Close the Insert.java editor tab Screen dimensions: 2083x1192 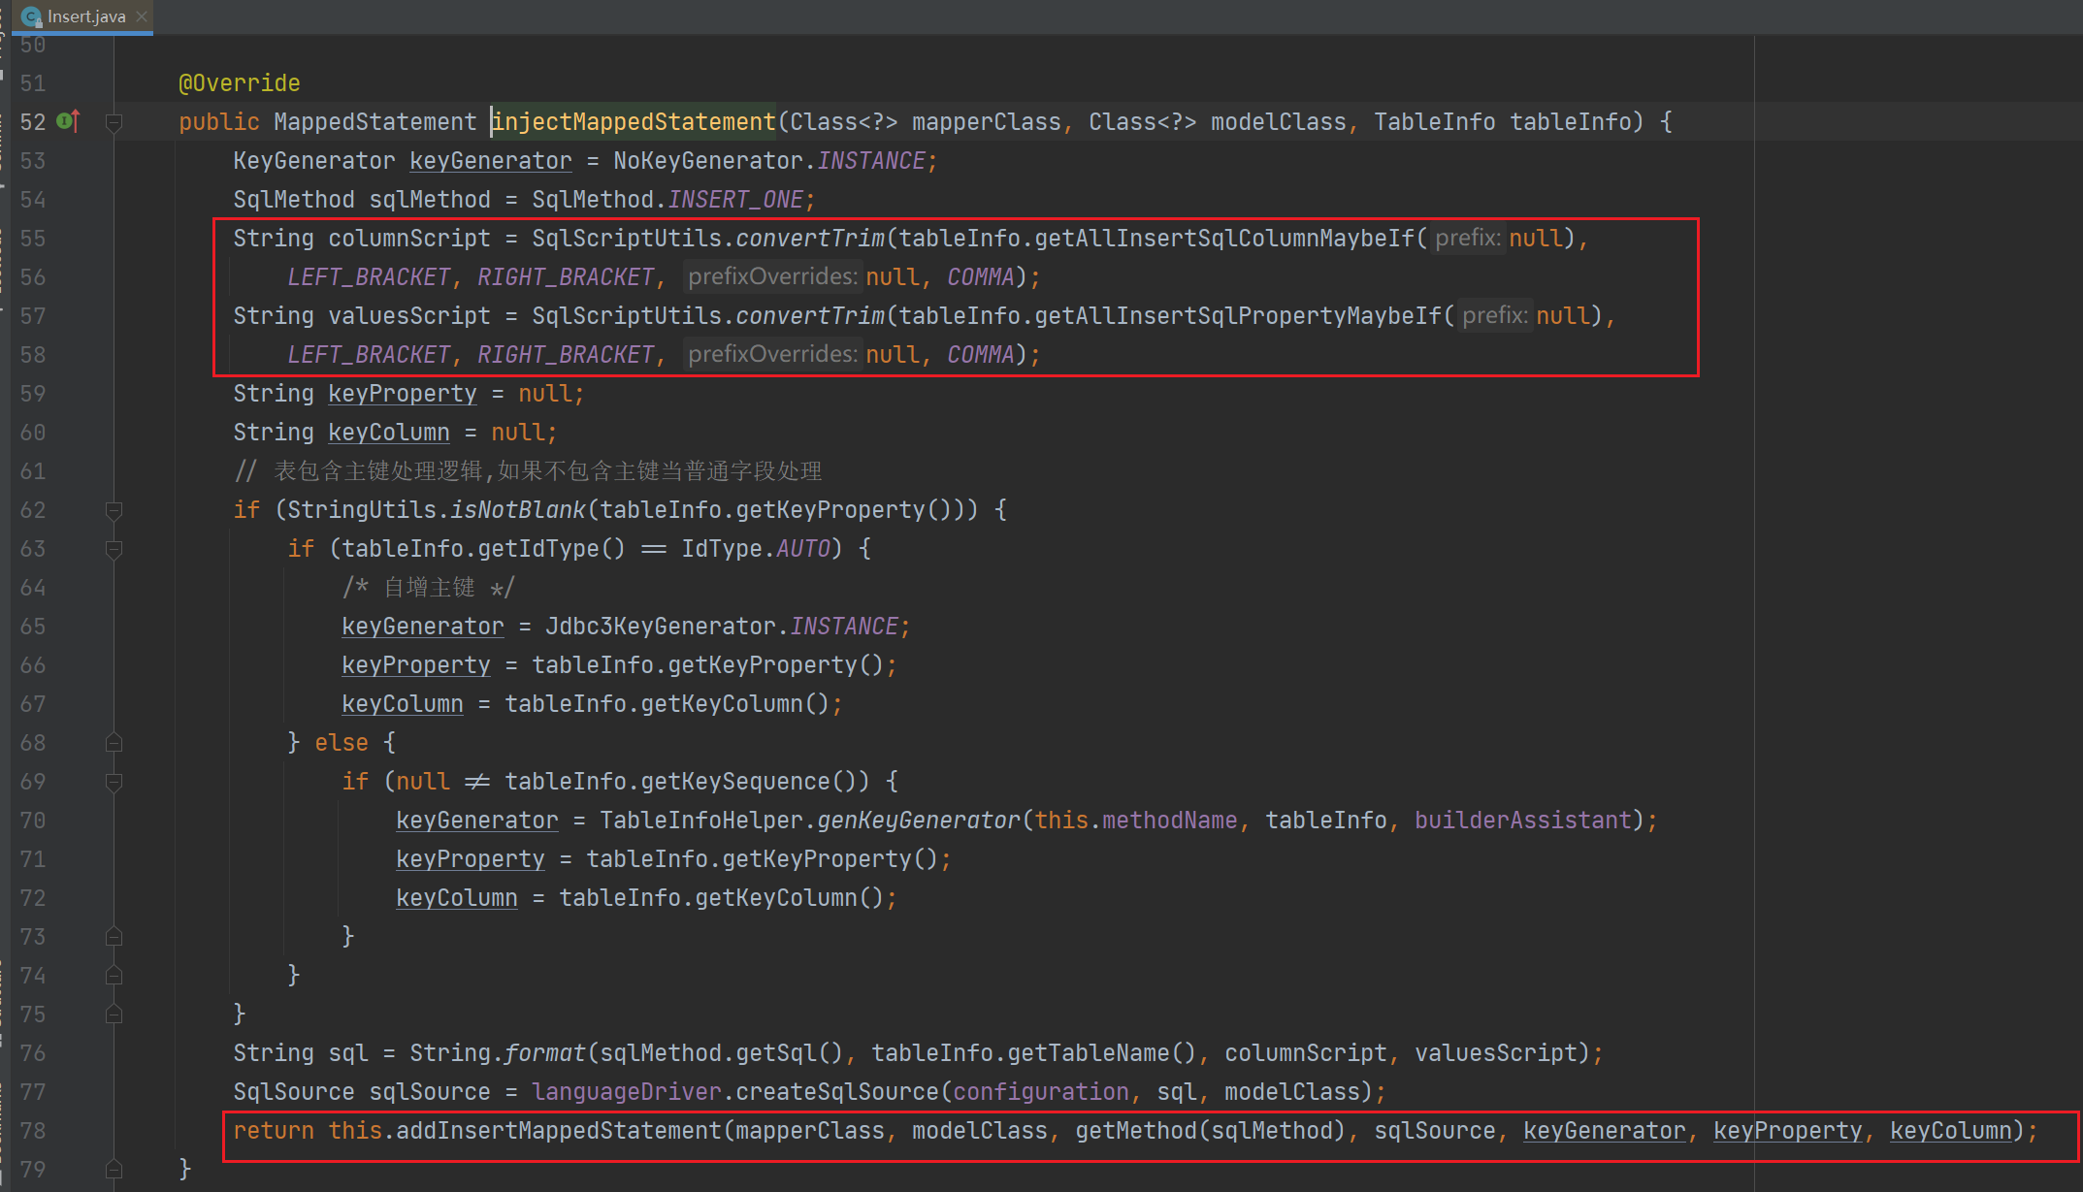coord(142,16)
